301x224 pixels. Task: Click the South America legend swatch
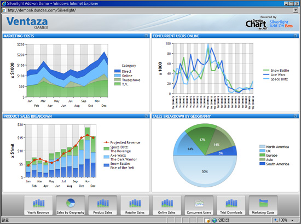[x=262, y=164]
